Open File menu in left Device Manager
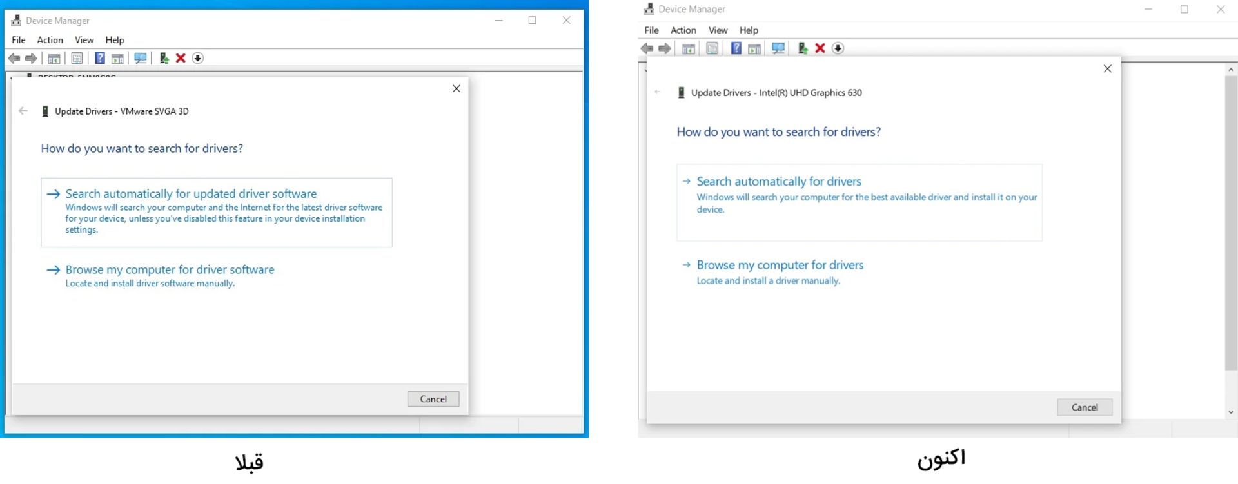 coord(19,40)
